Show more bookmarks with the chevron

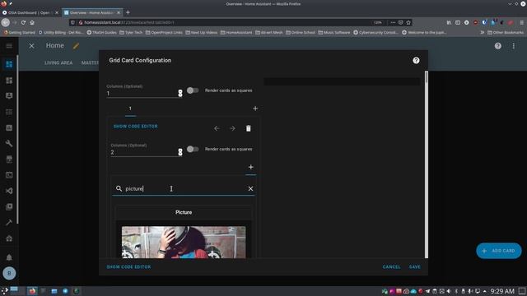coord(483,33)
